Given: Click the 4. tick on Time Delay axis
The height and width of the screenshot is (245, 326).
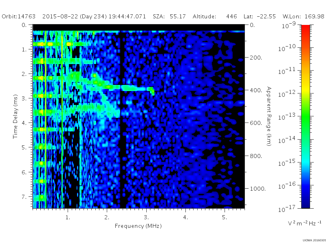Looking at the screenshot, I should 24,123.
